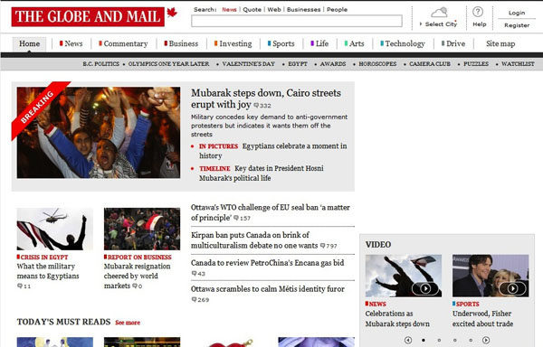Choose Quote search scope

tap(252, 9)
